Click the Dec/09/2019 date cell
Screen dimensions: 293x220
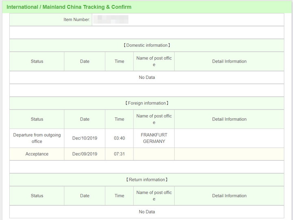coord(85,154)
